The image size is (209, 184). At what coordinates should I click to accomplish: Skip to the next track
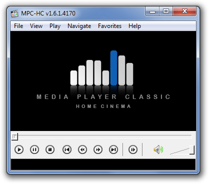point(113,149)
